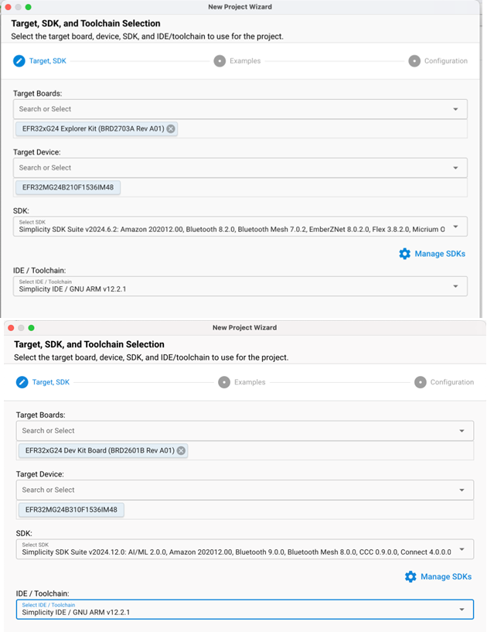Open the SDK dropdown showing Simplicity SDK v2024.6.2
The height and width of the screenshot is (632, 487).
tap(456, 227)
